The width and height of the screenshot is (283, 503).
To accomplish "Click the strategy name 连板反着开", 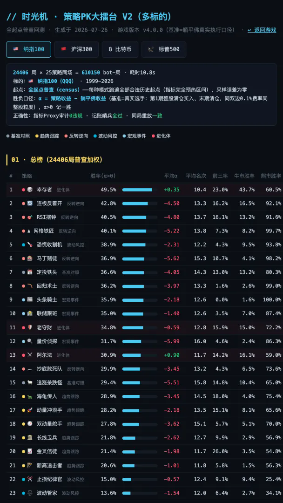I will pyautogui.click(x=49, y=204).
